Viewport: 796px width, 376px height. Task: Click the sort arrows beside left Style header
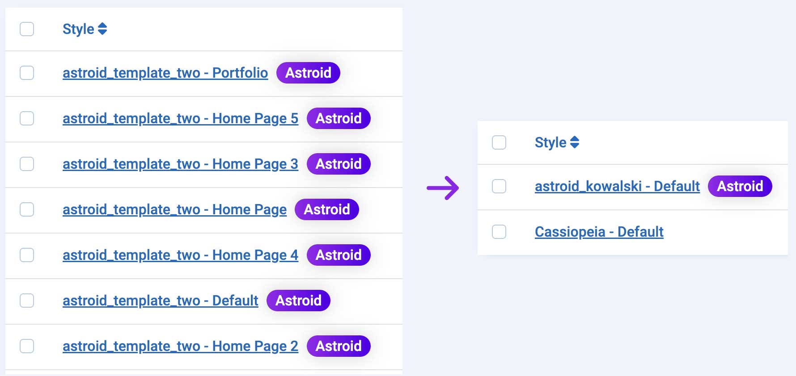[x=102, y=29]
